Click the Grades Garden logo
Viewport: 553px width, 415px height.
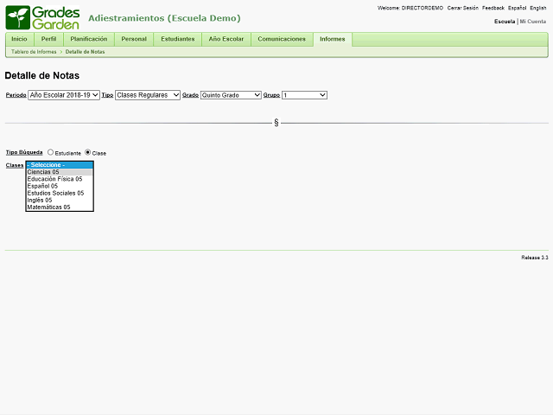pyautogui.click(x=42, y=17)
